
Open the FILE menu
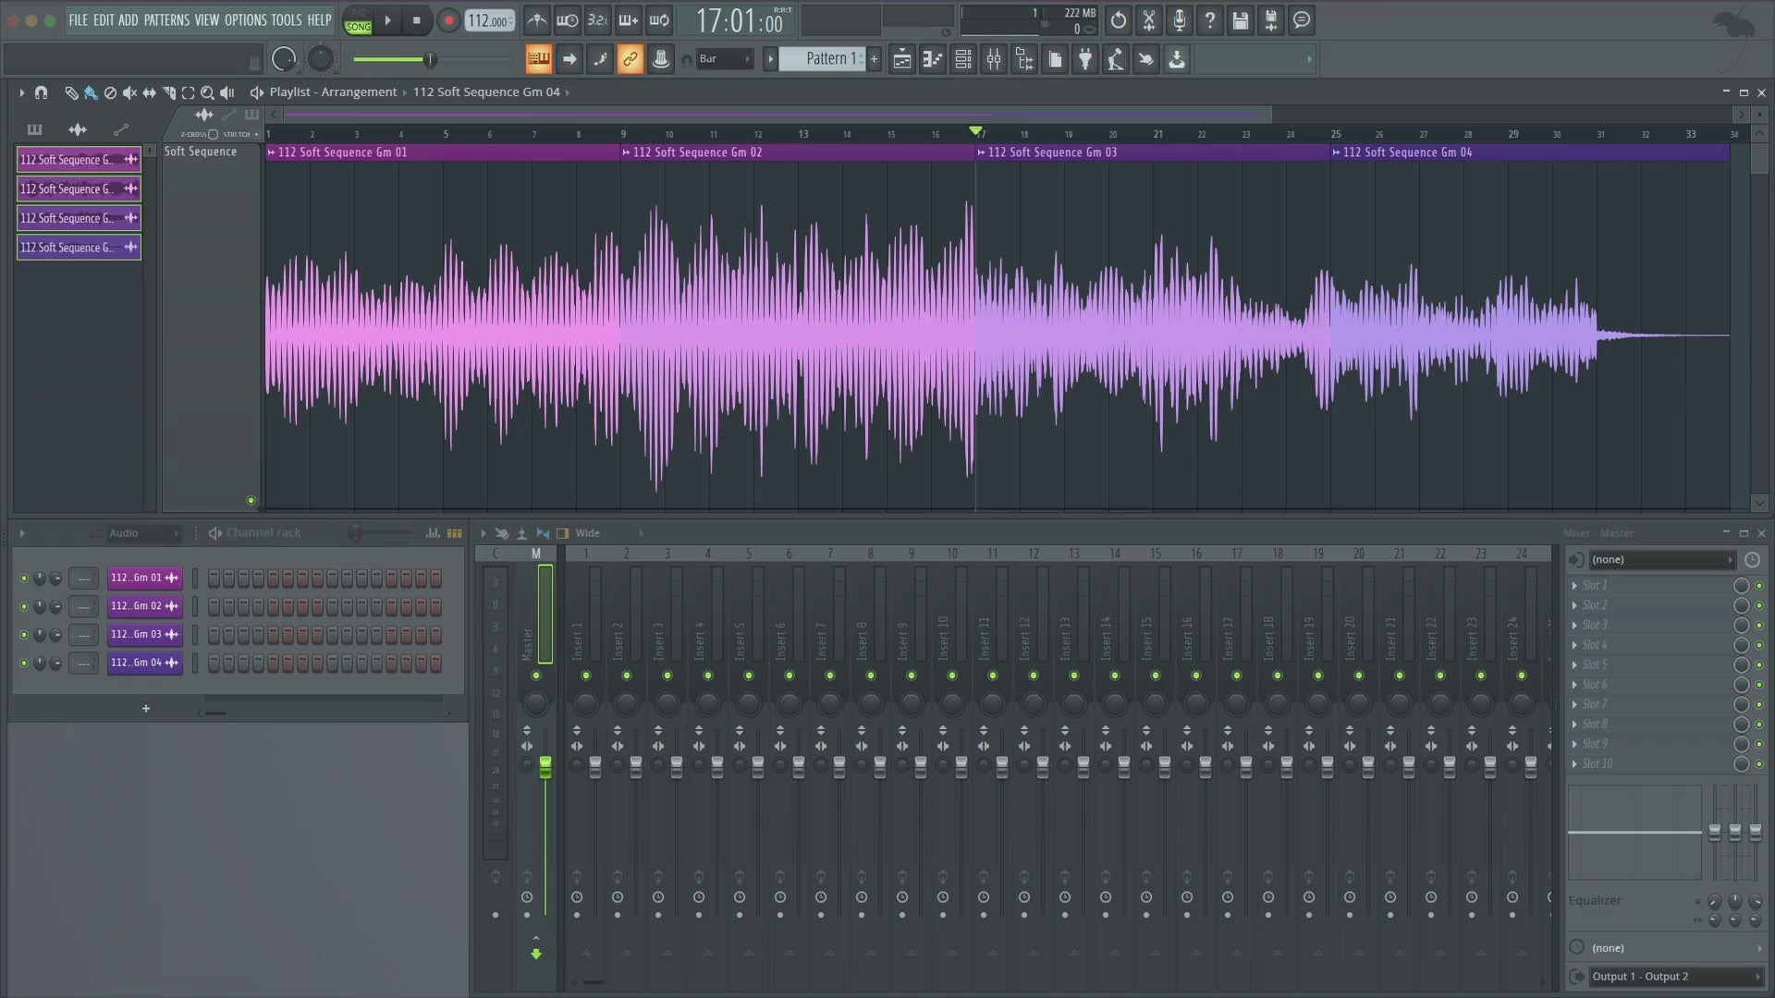[x=78, y=19]
